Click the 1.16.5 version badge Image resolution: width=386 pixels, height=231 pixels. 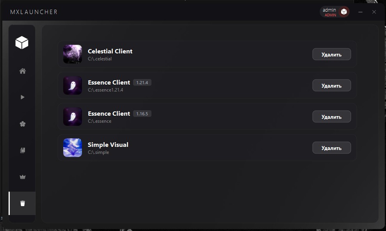142,114
